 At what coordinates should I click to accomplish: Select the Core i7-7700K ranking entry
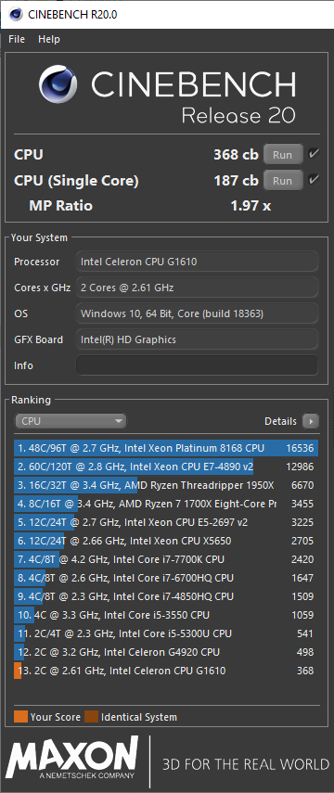coord(166,559)
